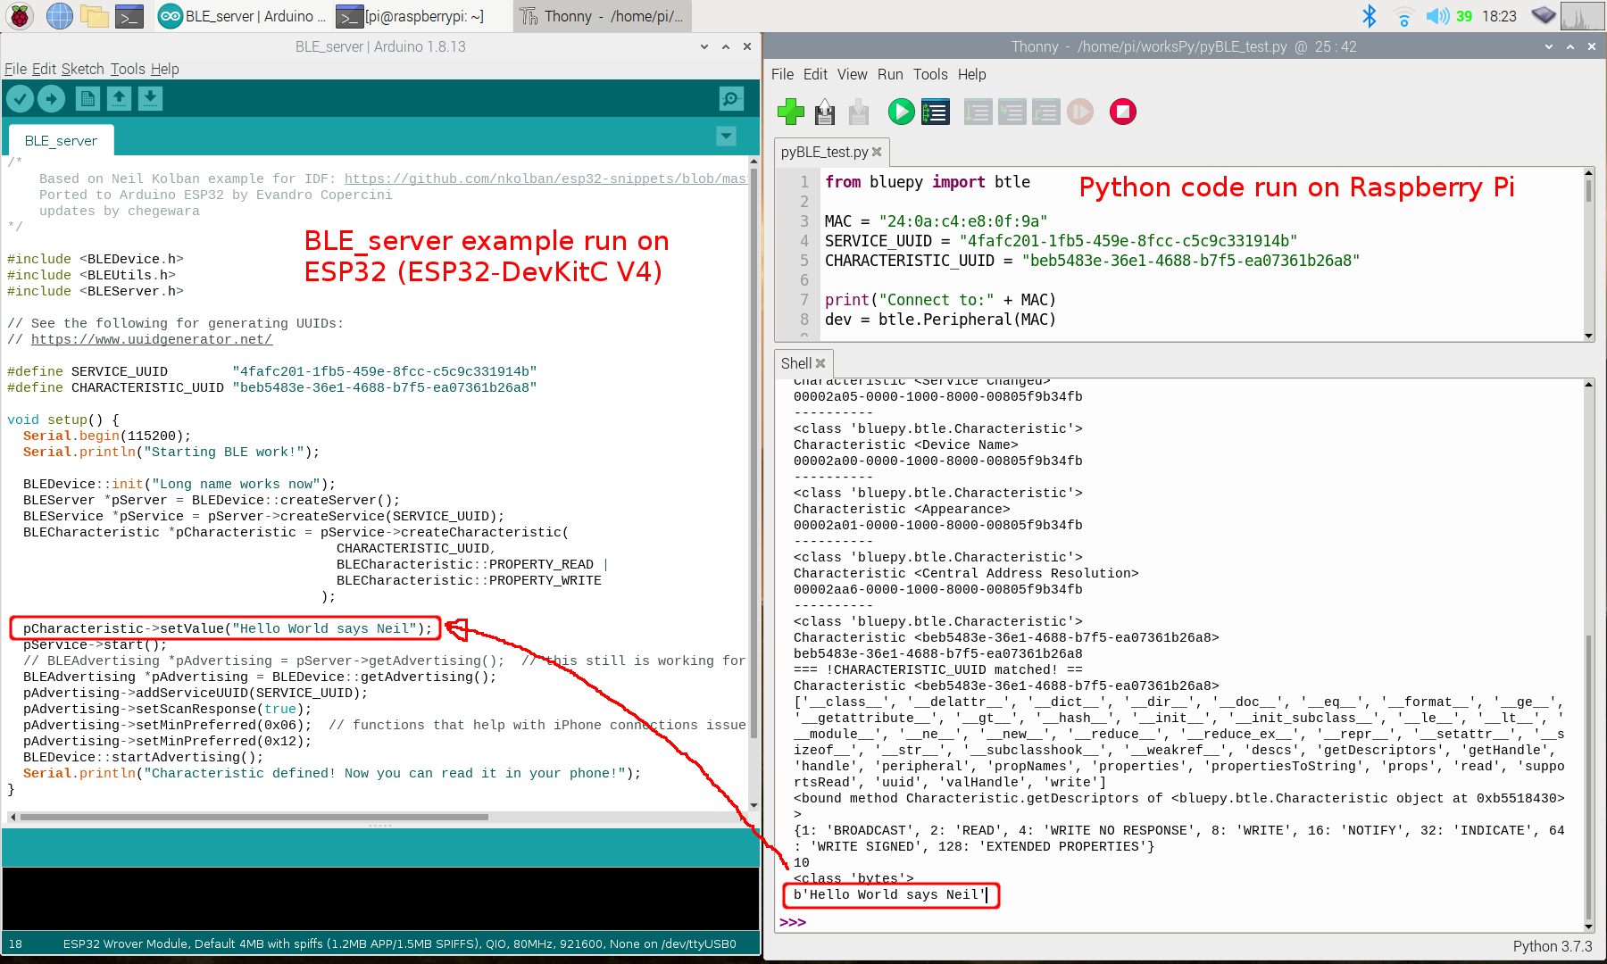Debug current script in Thonny
This screenshot has width=1607, height=964.
[x=935, y=112]
